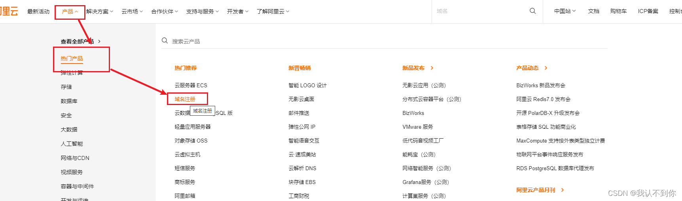This screenshot has height=201, width=682.
Task: Open the 购物车 link
Action: click(x=618, y=11)
